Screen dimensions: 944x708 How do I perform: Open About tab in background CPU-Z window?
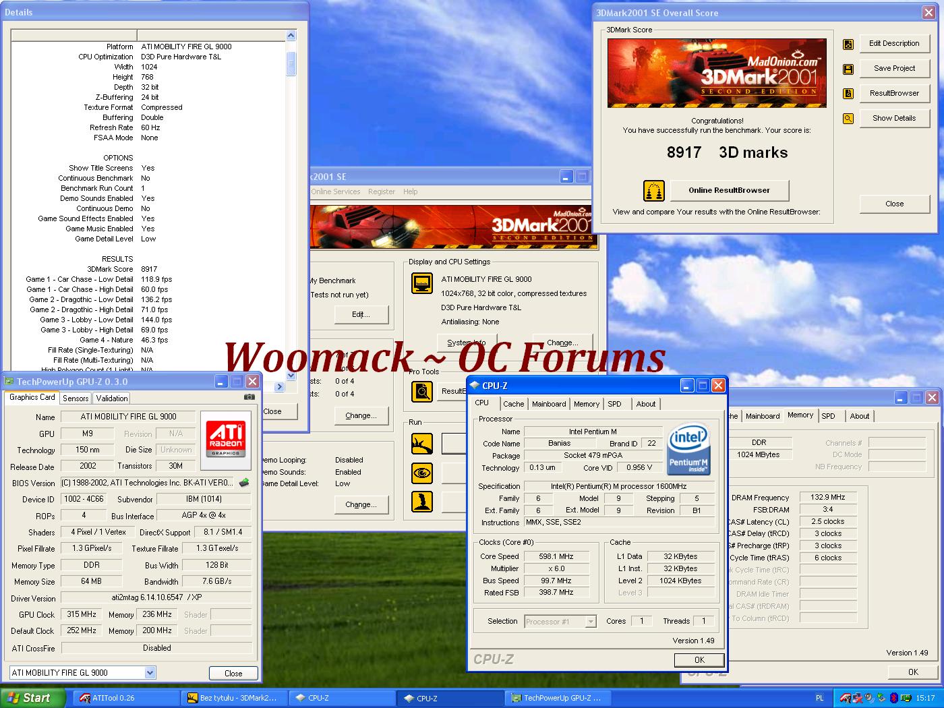click(860, 416)
